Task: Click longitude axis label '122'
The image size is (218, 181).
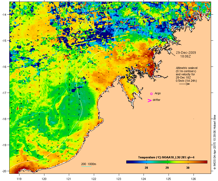Action: [94, 179]
